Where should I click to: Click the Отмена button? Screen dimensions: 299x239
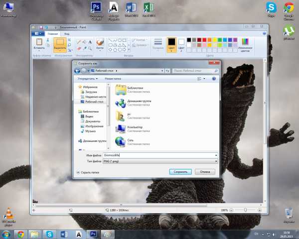[x=205, y=172]
